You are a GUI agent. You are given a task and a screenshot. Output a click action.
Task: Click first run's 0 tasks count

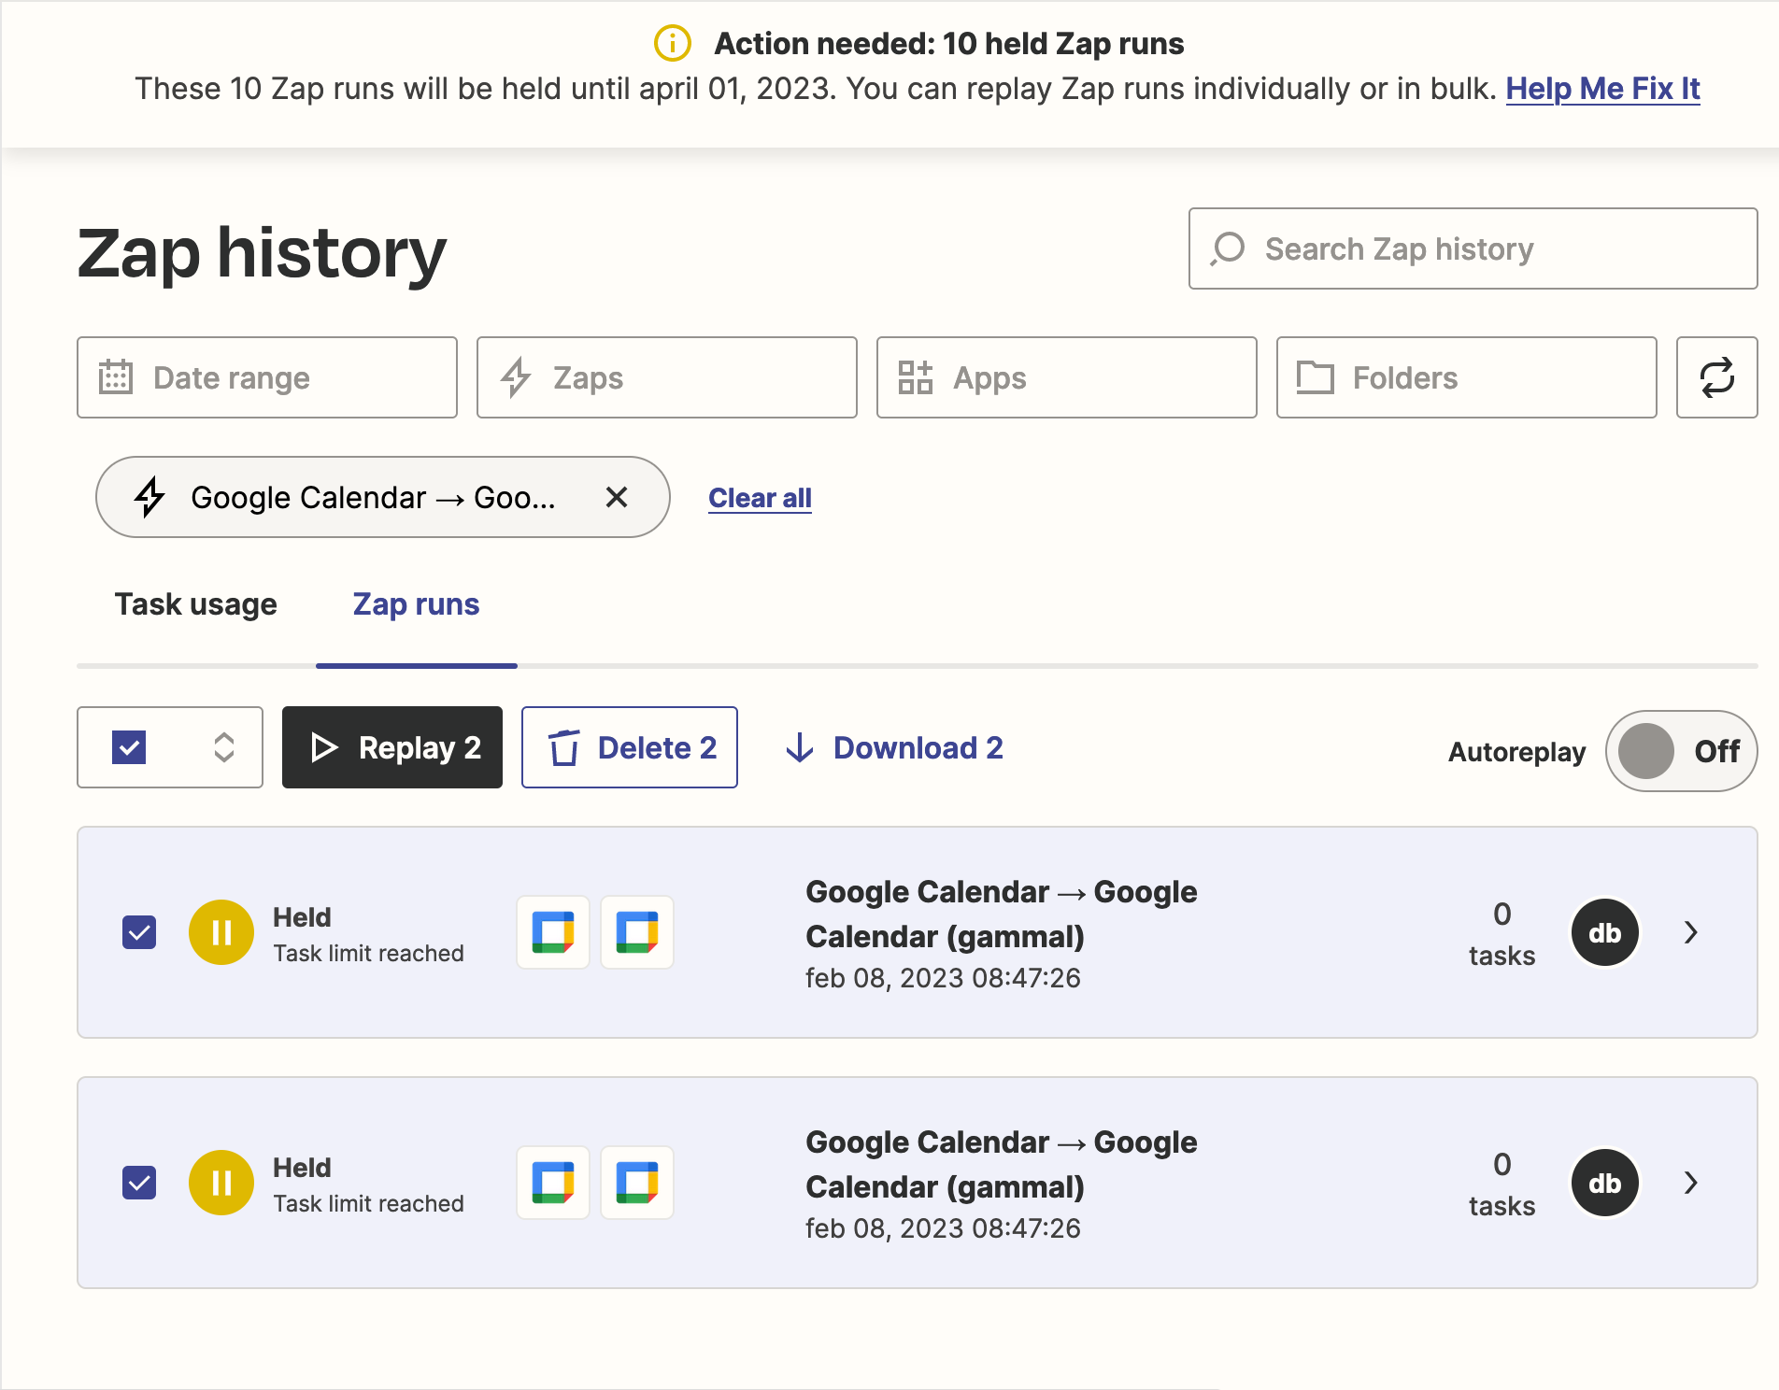1501,933
